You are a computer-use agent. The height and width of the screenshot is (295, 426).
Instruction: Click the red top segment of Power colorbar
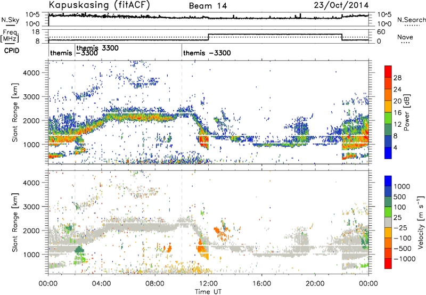point(388,71)
